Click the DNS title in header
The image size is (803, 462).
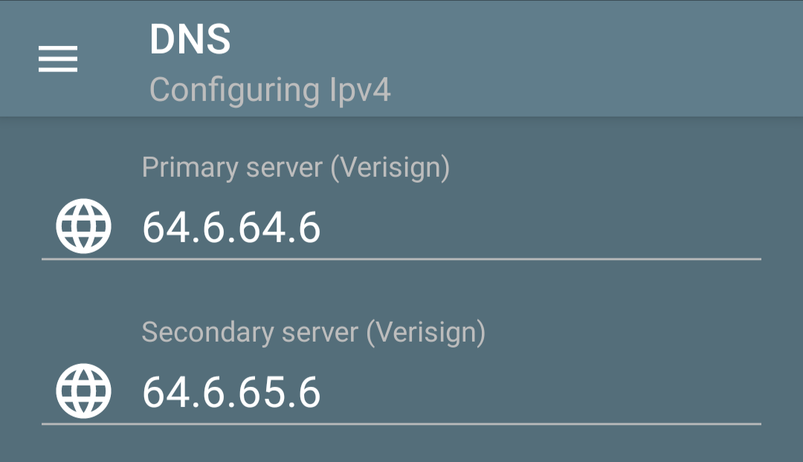click(190, 39)
